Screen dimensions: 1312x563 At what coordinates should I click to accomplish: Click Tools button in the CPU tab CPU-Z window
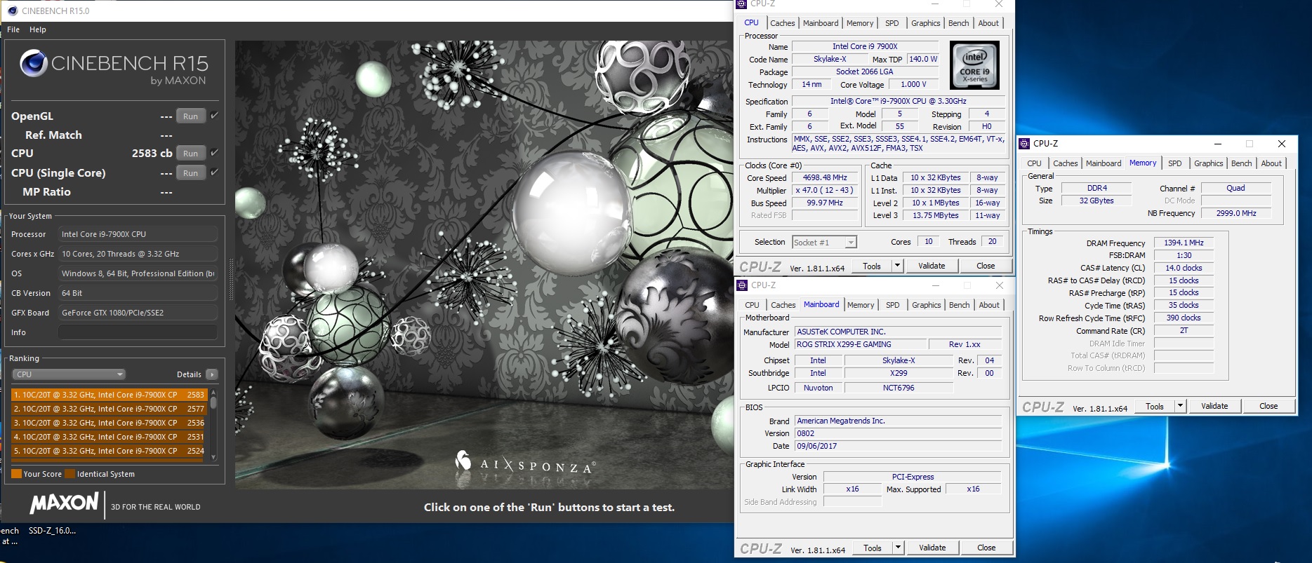872,266
